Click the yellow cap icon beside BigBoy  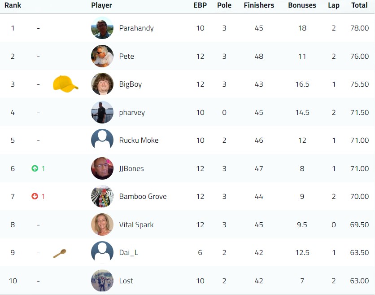pyautogui.click(x=65, y=84)
